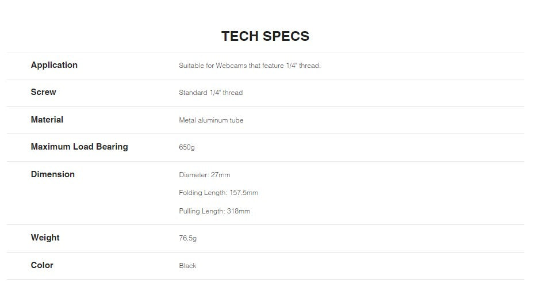This screenshot has height=294, width=560.
Task: Select the 'Metal aluminum tube' text
Action: point(211,120)
